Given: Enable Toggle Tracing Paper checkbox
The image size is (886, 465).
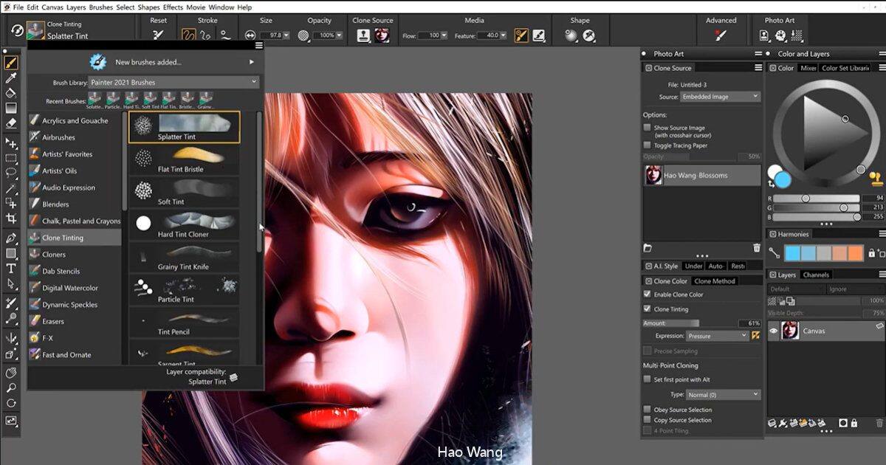Looking at the screenshot, I should coord(648,145).
